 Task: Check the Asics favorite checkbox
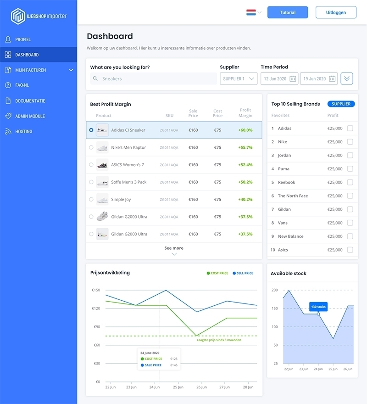[x=350, y=250]
